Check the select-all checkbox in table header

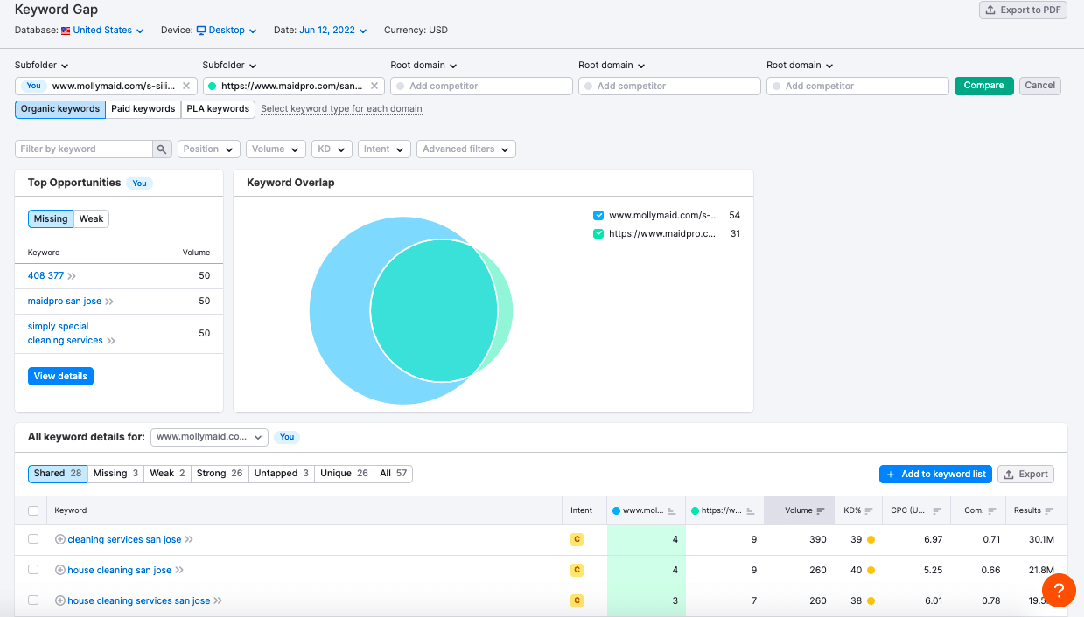[x=32, y=510]
